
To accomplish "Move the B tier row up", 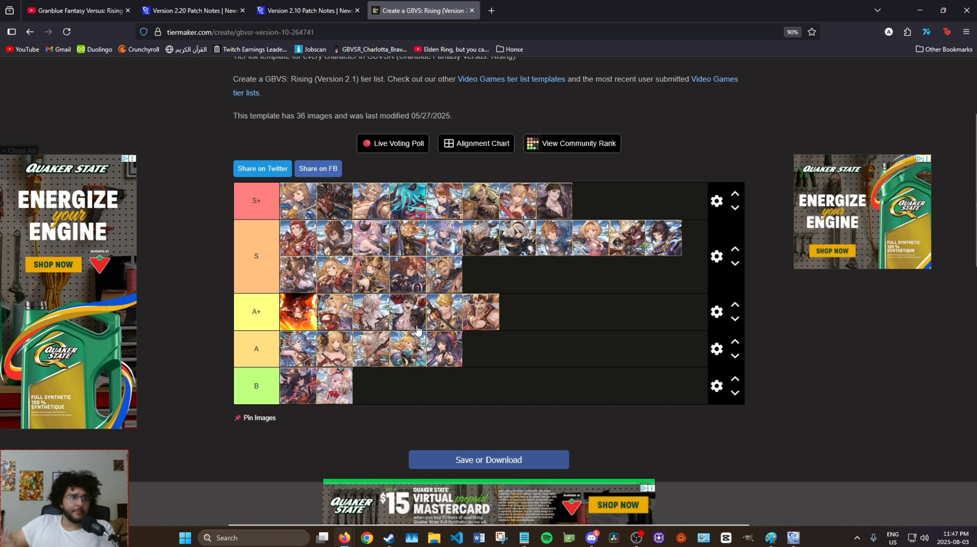I will pyautogui.click(x=735, y=379).
